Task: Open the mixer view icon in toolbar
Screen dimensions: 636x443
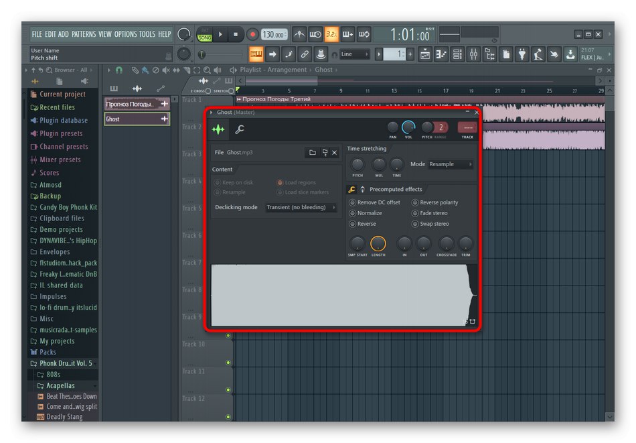Action: [x=473, y=54]
